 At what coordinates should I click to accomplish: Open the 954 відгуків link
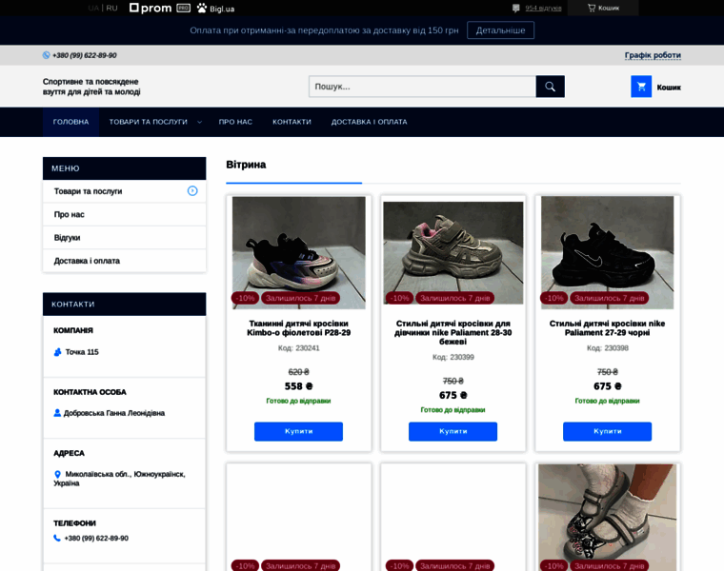(543, 8)
